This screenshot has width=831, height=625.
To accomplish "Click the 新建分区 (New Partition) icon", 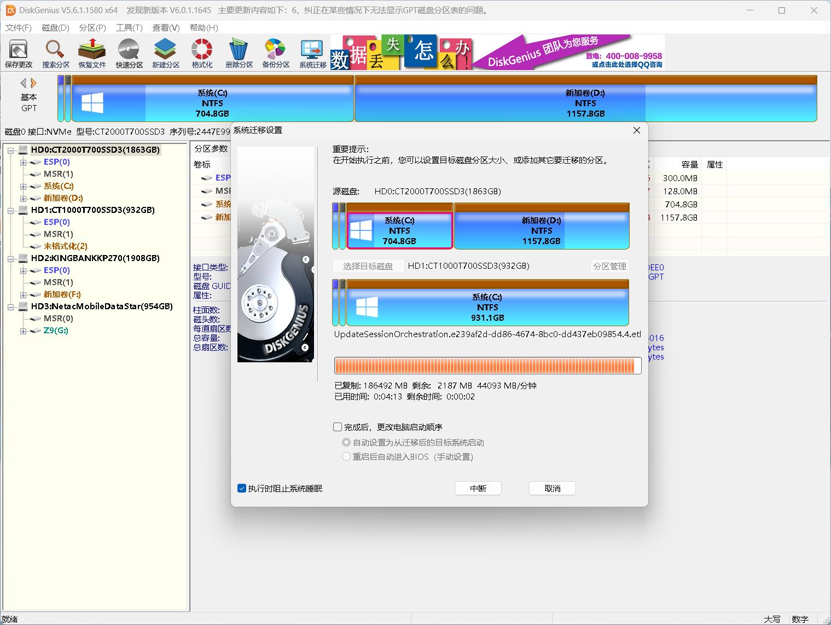I will [166, 54].
